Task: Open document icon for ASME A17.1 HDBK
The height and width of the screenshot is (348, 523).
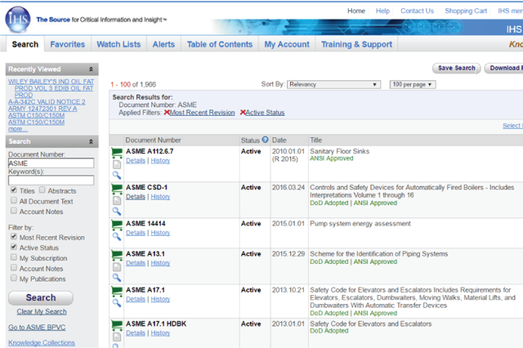Action: [117, 337]
